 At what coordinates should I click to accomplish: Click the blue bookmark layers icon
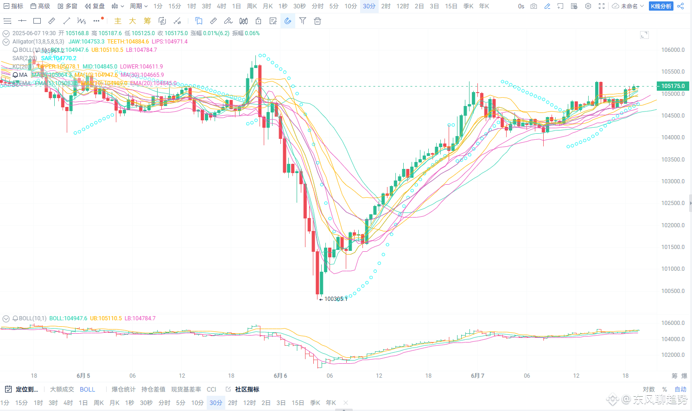199,21
